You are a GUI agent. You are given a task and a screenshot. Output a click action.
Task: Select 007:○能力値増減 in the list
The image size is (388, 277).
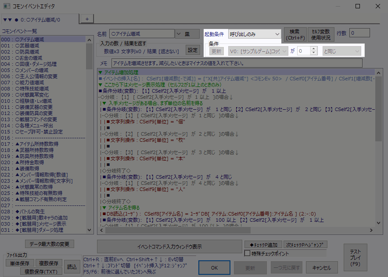[43, 83]
